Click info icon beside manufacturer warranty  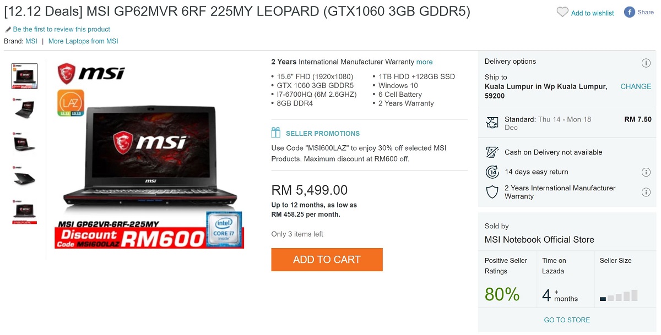[x=646, y=192]
